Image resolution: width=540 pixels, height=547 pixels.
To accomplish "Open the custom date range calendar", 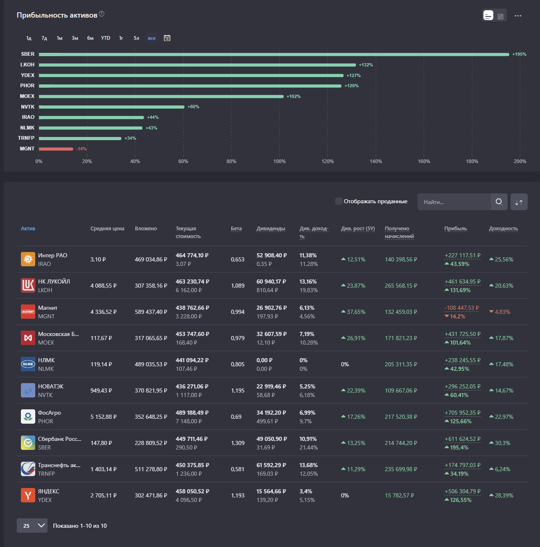I will [167, 38].
